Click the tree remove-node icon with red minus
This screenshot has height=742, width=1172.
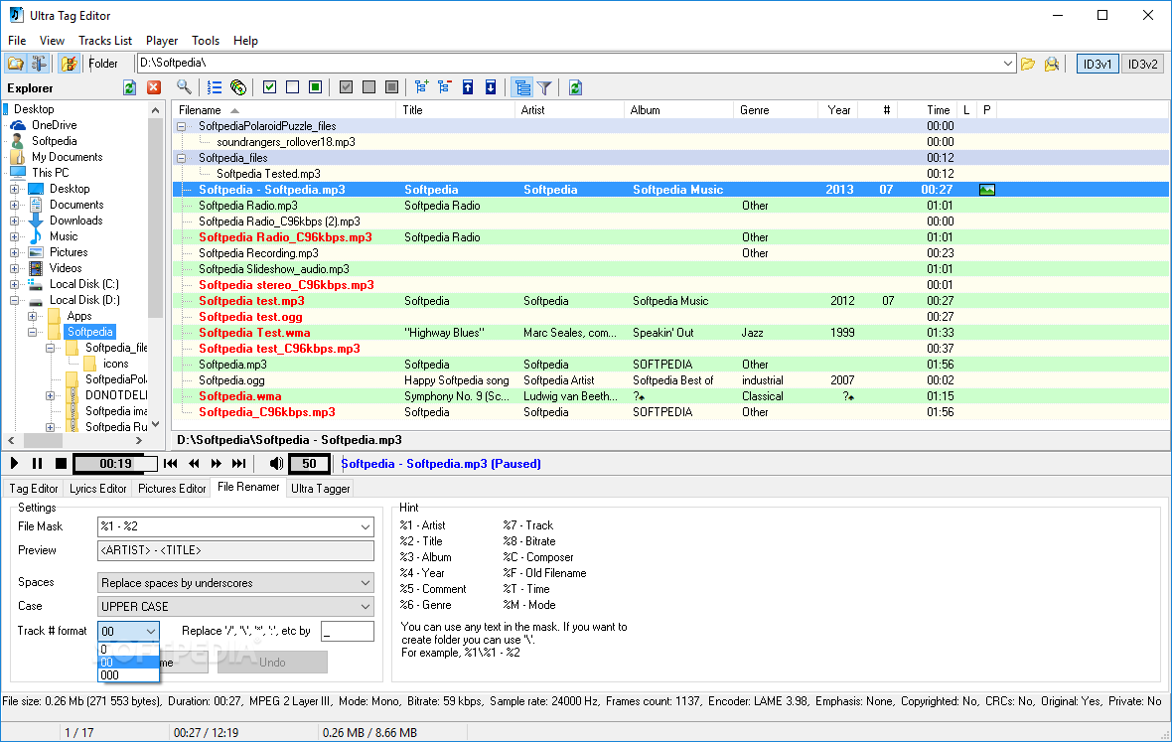pyautogui.click(x=445, y=87)
